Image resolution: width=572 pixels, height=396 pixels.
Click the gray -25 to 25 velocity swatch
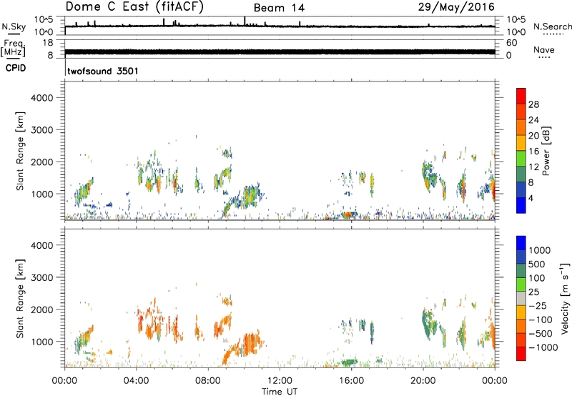coord(521,298)
